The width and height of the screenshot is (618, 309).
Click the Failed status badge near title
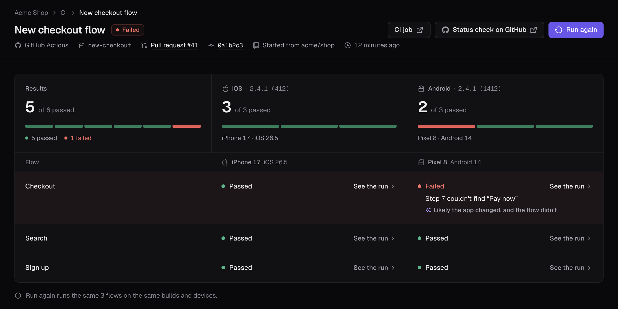point(127,30)
